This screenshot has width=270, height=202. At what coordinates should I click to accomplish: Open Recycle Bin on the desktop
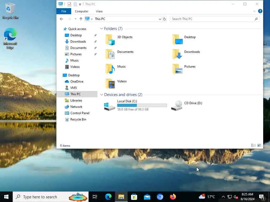tap(10, 11)
